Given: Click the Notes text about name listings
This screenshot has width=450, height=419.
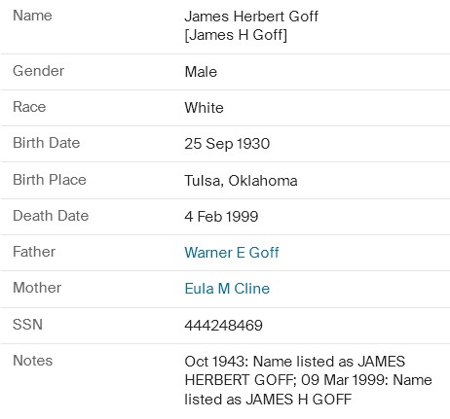Looking at the screenshot, I should (308, 380).
